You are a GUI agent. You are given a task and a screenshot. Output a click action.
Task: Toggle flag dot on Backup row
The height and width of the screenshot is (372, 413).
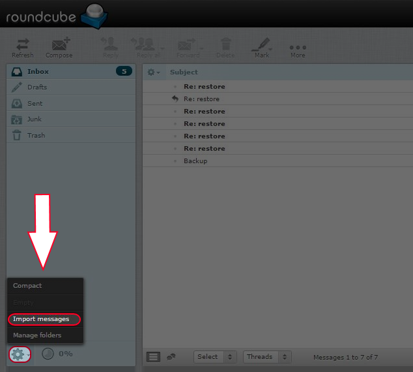[x=175, y=161]
